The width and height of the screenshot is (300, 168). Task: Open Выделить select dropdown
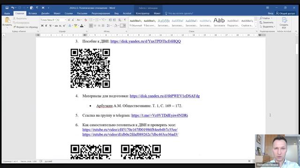coord(268,27)
